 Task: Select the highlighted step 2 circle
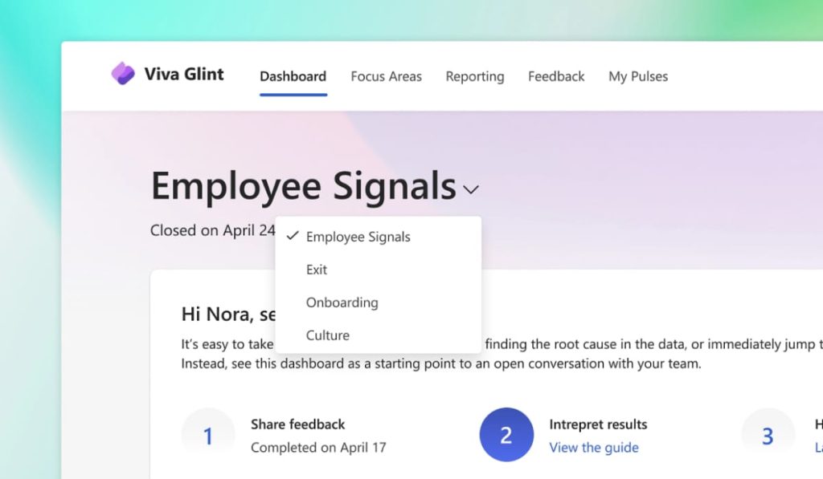506,435
